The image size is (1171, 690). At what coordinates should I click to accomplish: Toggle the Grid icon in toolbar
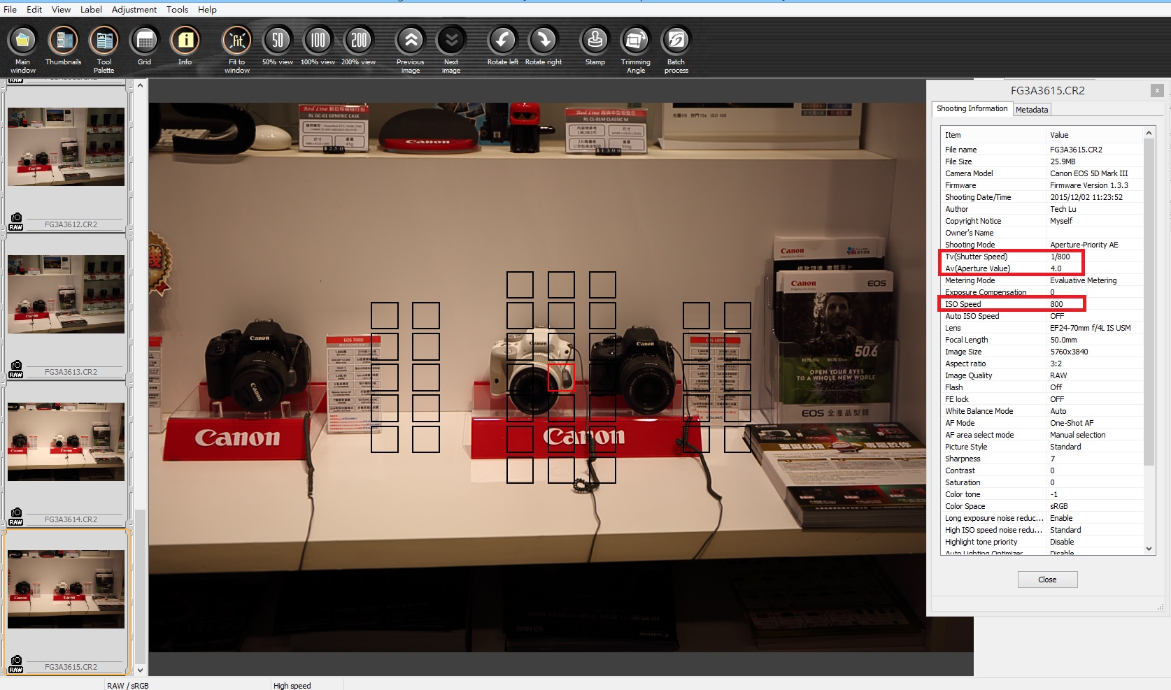coord(144,41)
